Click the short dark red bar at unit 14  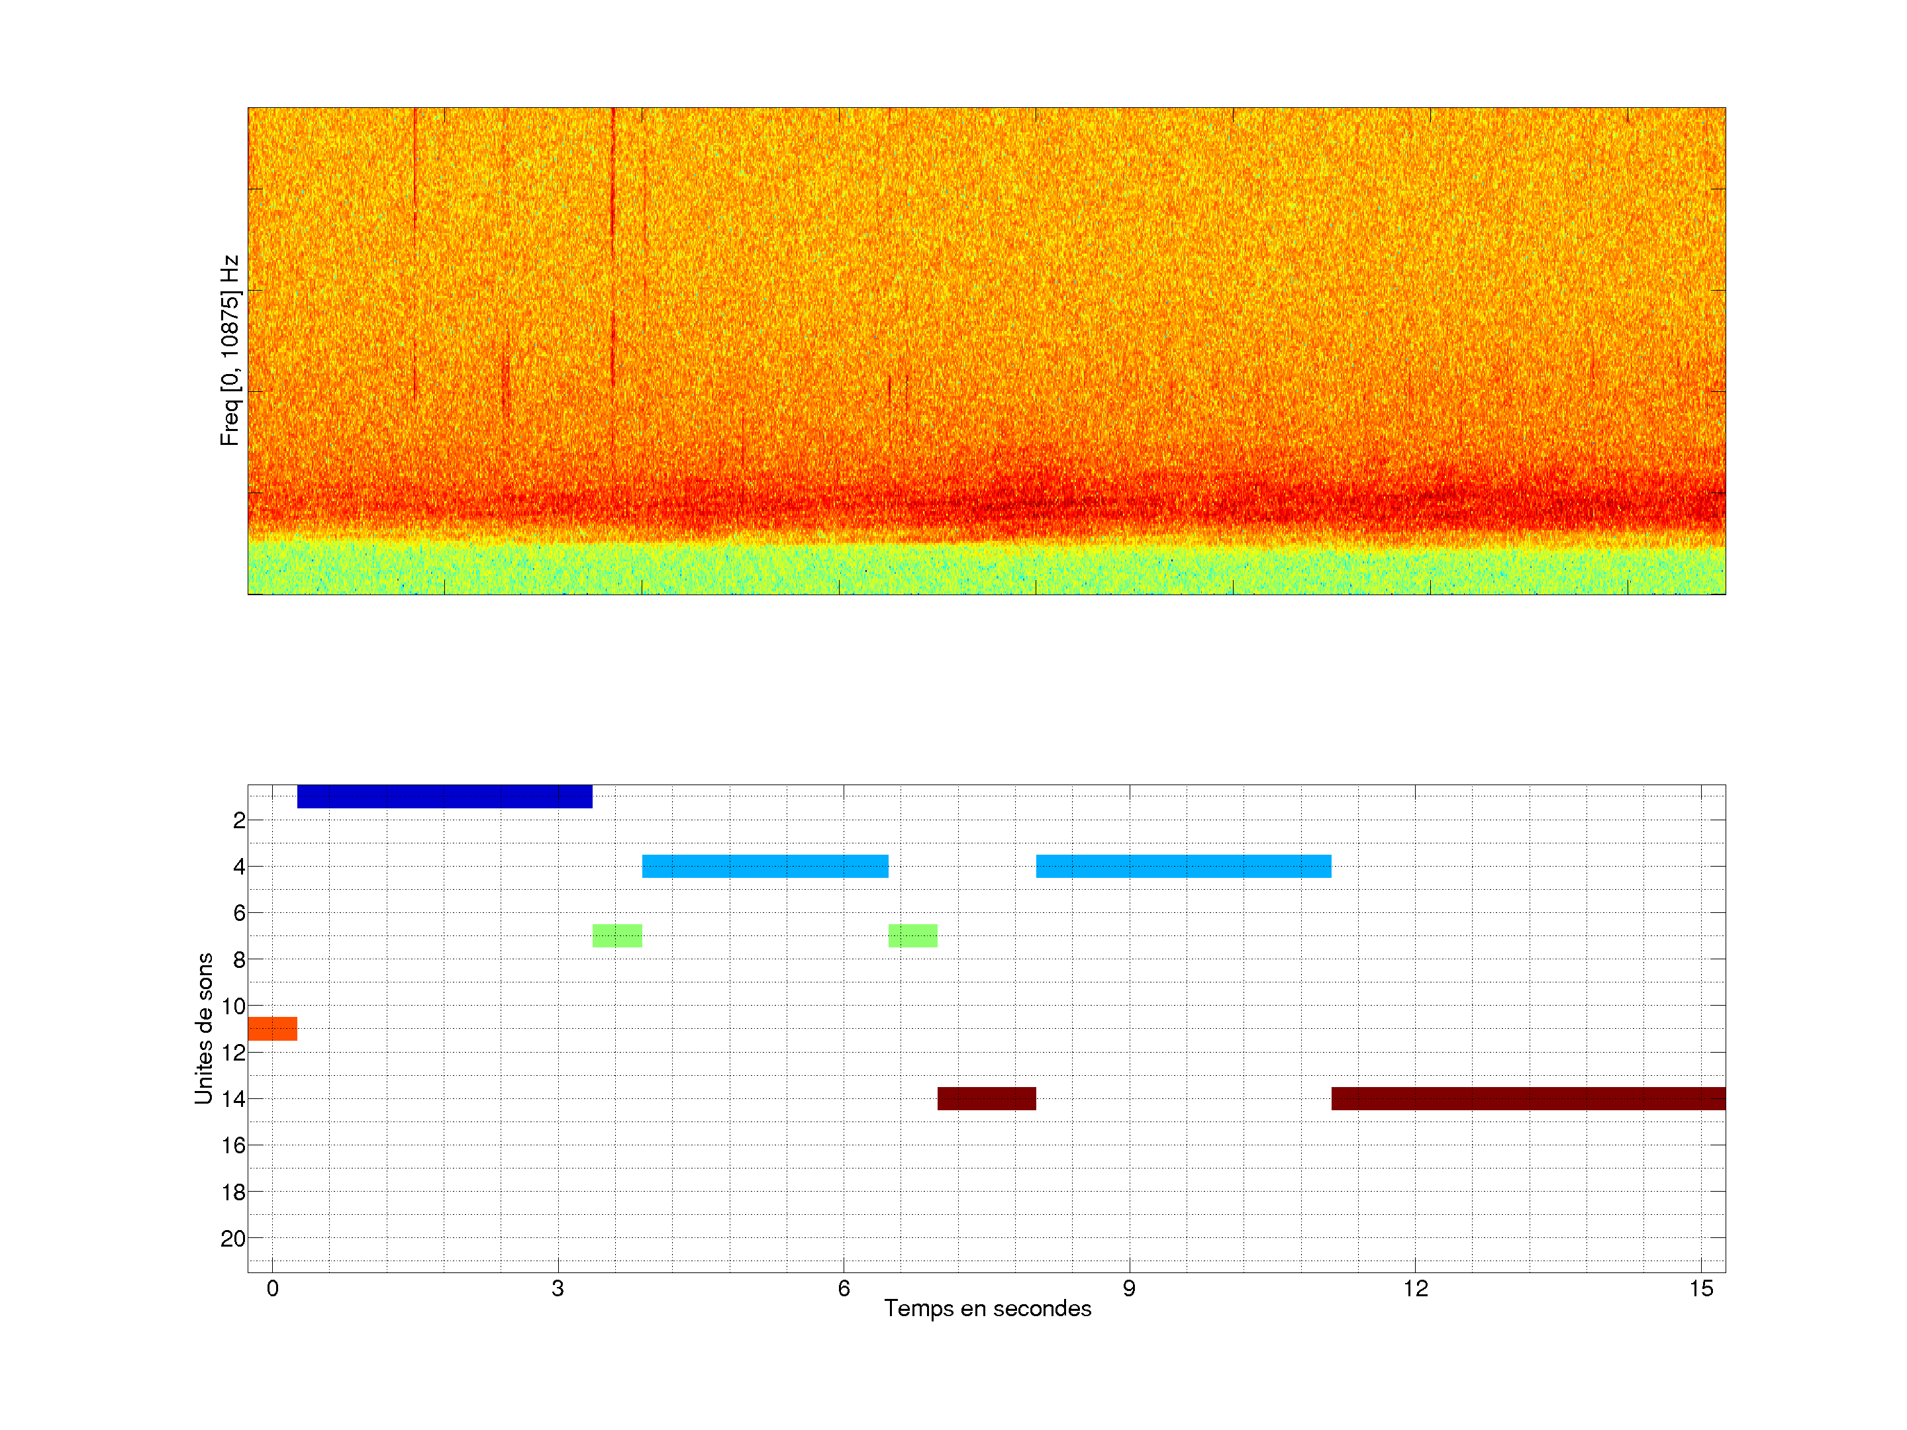pyautogui.click(x=986, y=1099)
